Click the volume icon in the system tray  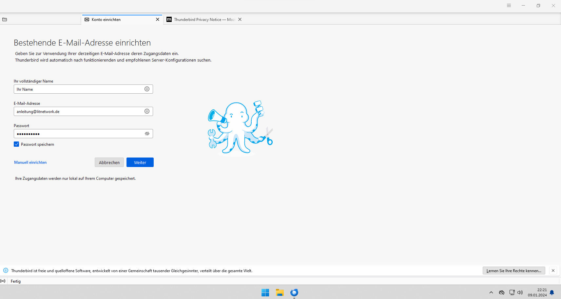(x=521, y=292)
